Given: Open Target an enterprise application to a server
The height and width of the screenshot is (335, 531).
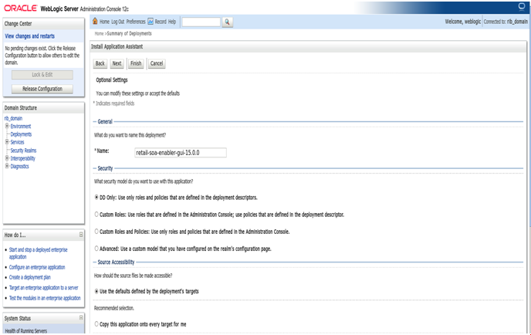Looking at the screenshot, I should tap(44, 288).
